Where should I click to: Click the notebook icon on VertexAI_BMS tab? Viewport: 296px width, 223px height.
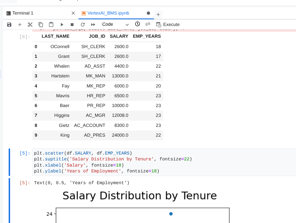(x=84, y=13)
